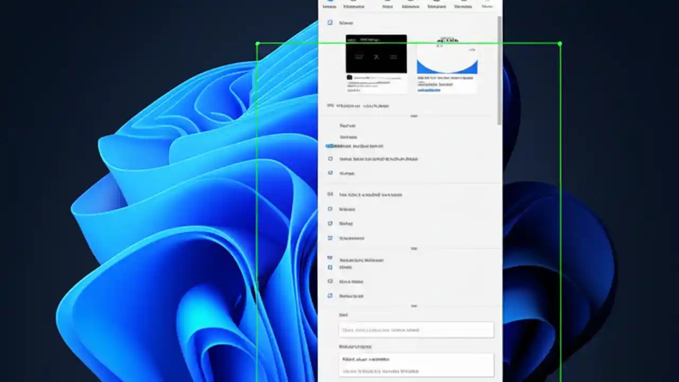Select the icon above the fourth tab label

[x=411, y=2]
